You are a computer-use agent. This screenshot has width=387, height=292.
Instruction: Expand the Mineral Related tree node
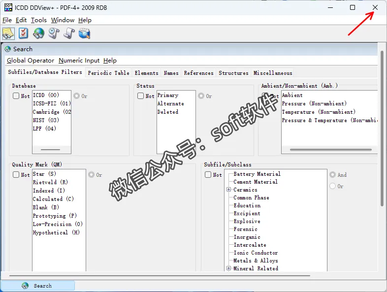point(228,268)
